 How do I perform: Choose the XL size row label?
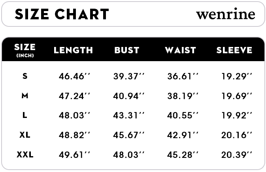coord(25,135)
